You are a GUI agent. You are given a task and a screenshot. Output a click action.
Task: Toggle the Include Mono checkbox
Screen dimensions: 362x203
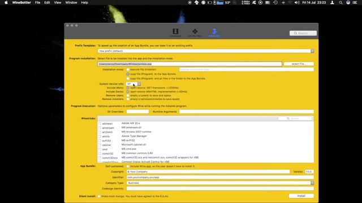(128, 88)
